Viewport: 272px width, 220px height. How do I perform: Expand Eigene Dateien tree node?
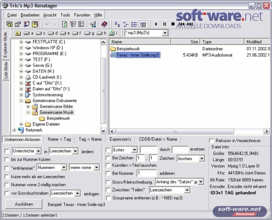pos(21,124)
